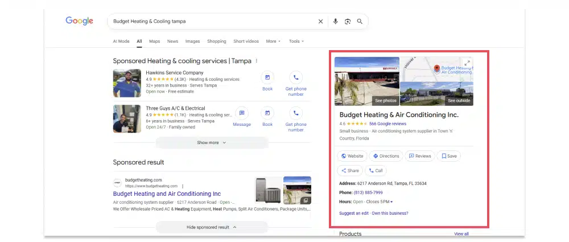Click into the Google search field
This screenshot has height=242, width=569.
tap(211, 22)
